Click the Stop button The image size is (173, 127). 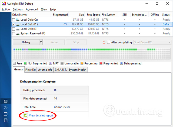[76, 42]
